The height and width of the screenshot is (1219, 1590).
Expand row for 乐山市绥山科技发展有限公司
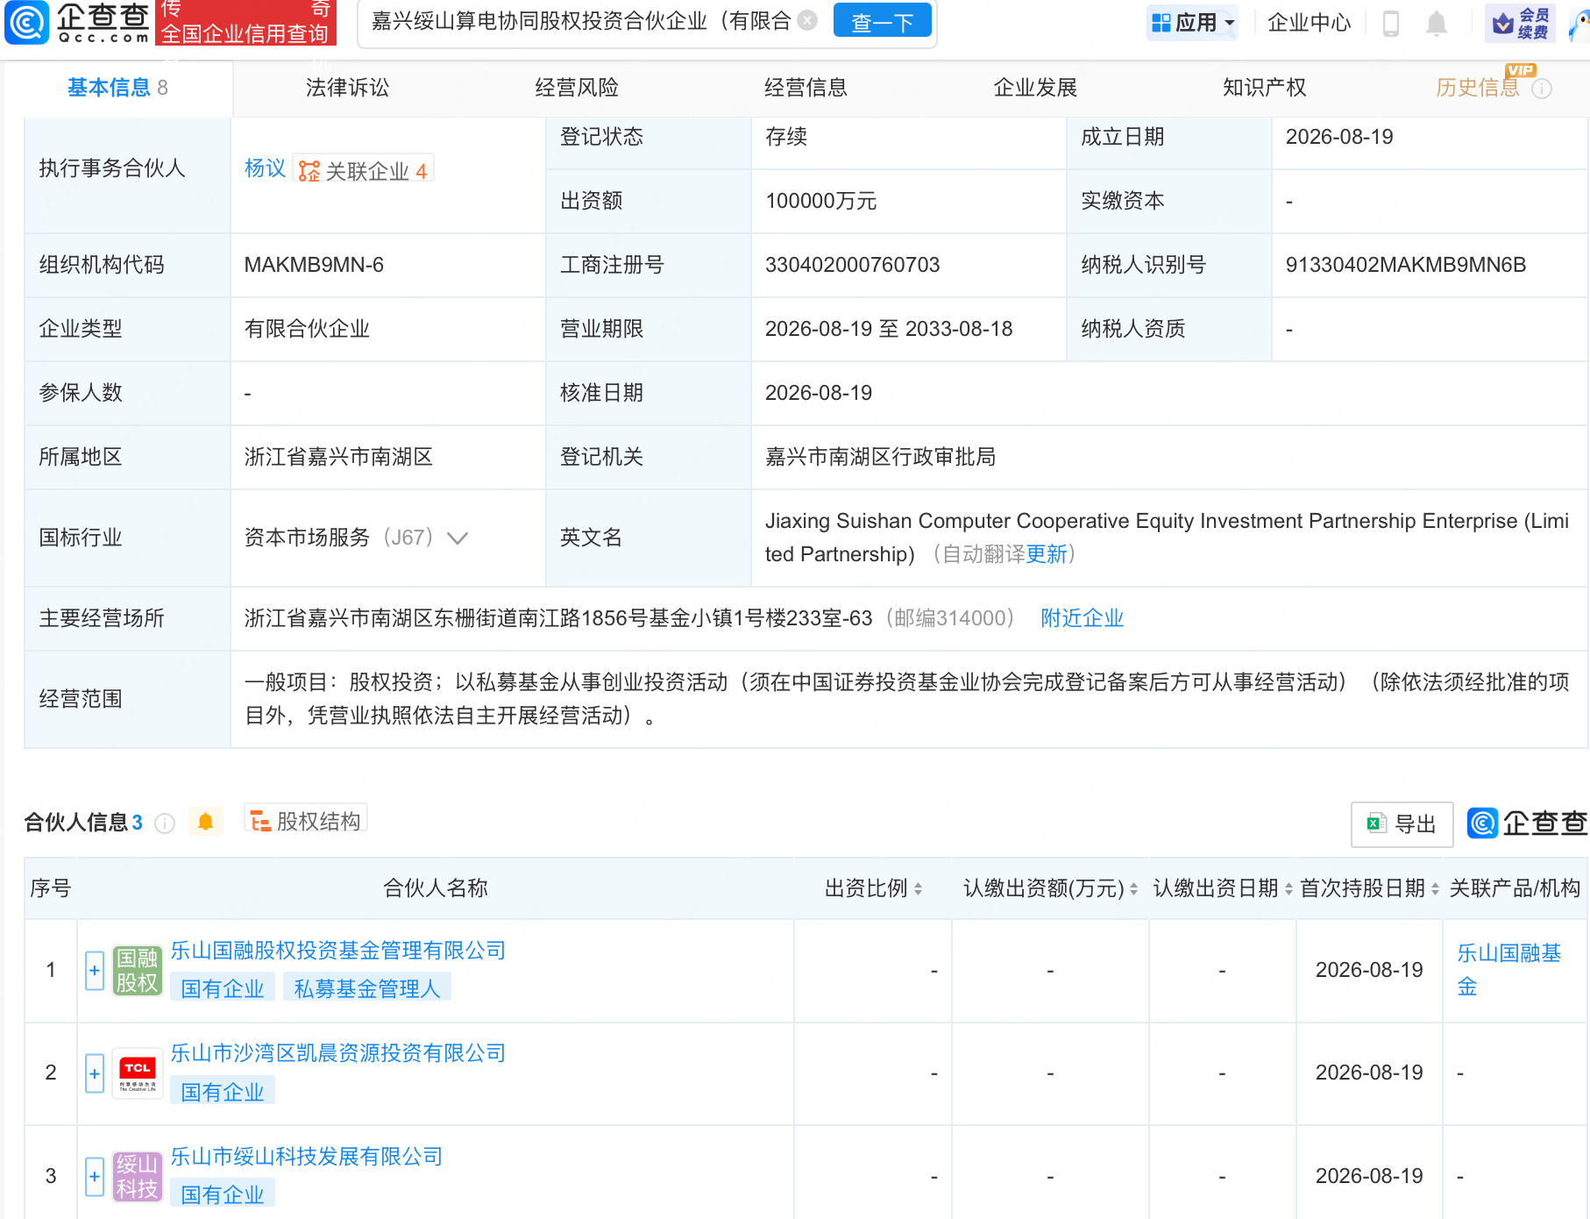point(95,1176)
